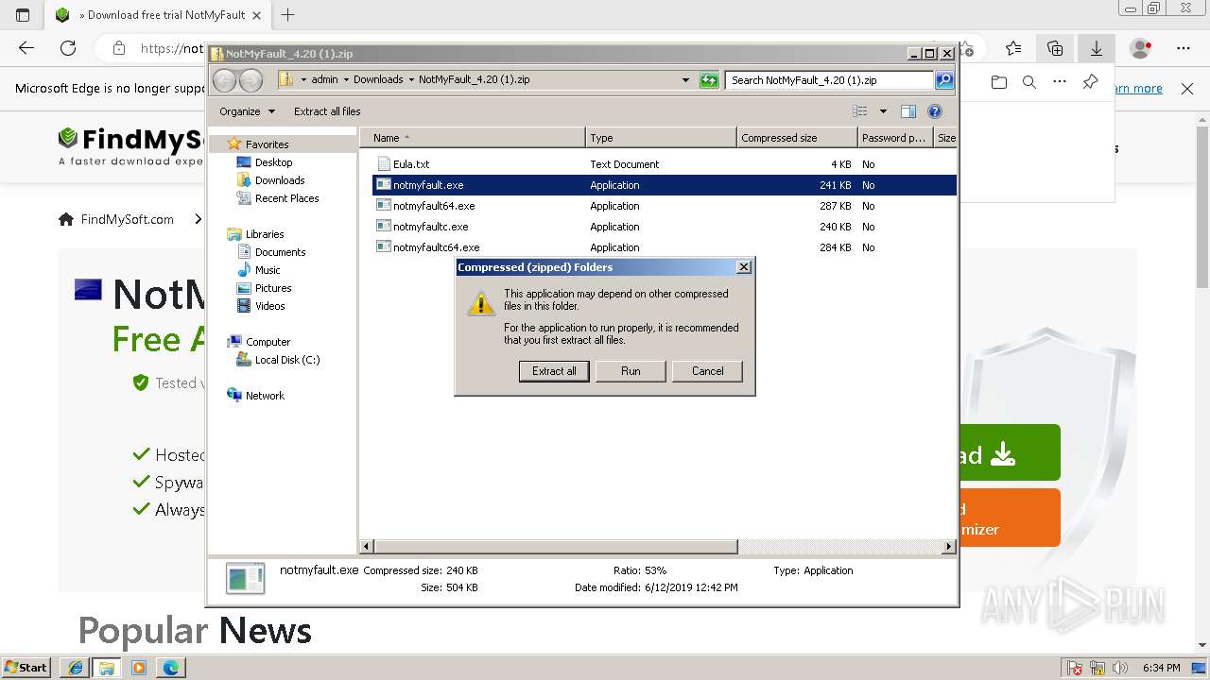Open Windows Media Player from taskbar
The height and width of the screenshot is (680, 1210).
139,668
